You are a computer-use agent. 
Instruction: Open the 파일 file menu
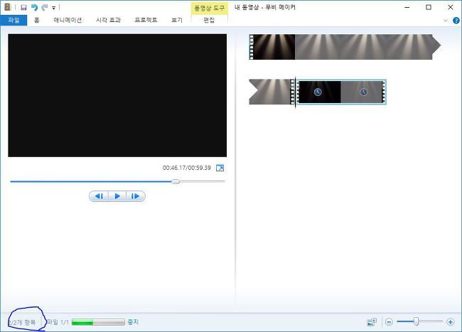14,20
